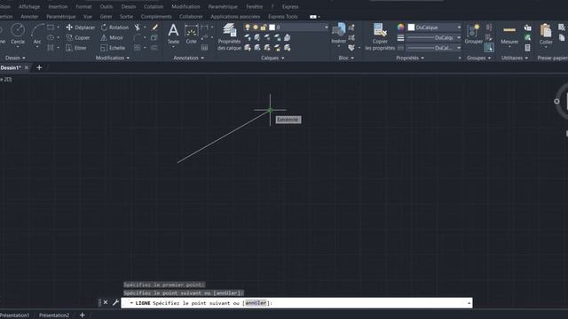The height and width of the screenshot is (319, 568).
Task: Switch to the Collaborer ribbon tab
Action: click(x=191, y=17)
